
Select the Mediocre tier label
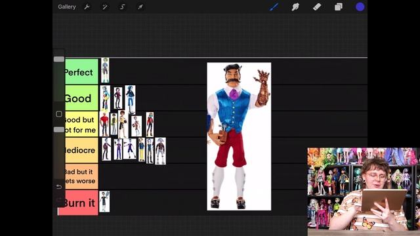[81, 150]
